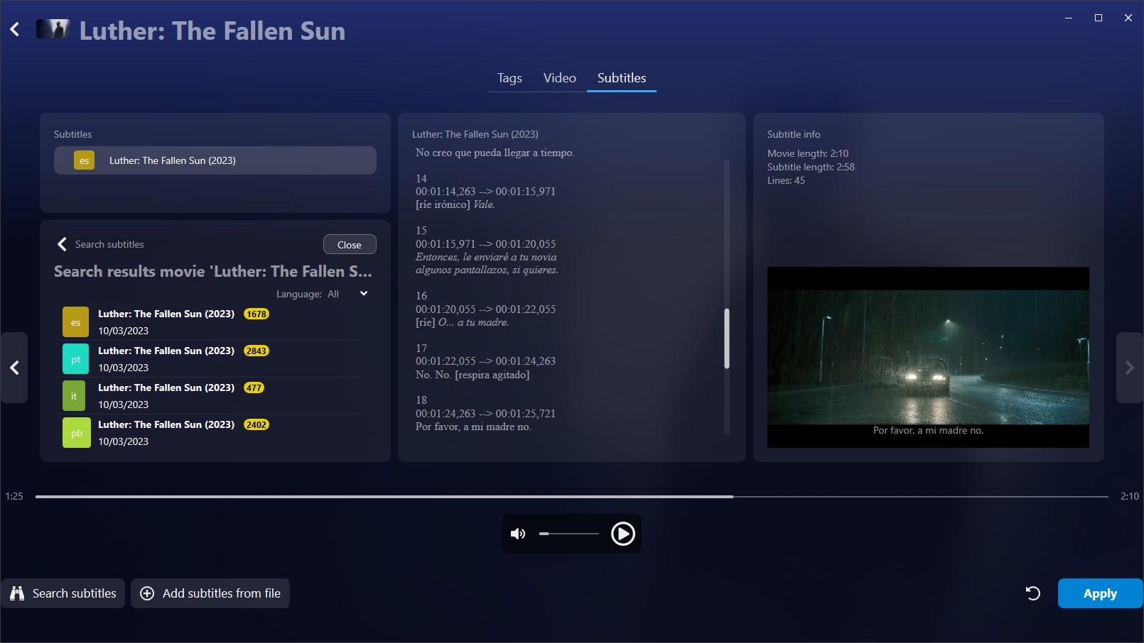This screenshot has width=1144, height=643.
Task: Switch to the Video tab
Action: (x=559, y=78)
